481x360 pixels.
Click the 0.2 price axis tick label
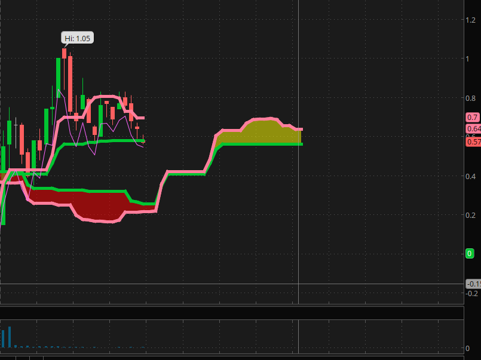coord(471,215)
